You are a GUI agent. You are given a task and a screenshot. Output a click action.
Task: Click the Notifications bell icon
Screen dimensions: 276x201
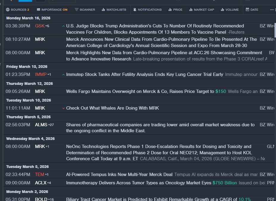(x=135, y=10)
